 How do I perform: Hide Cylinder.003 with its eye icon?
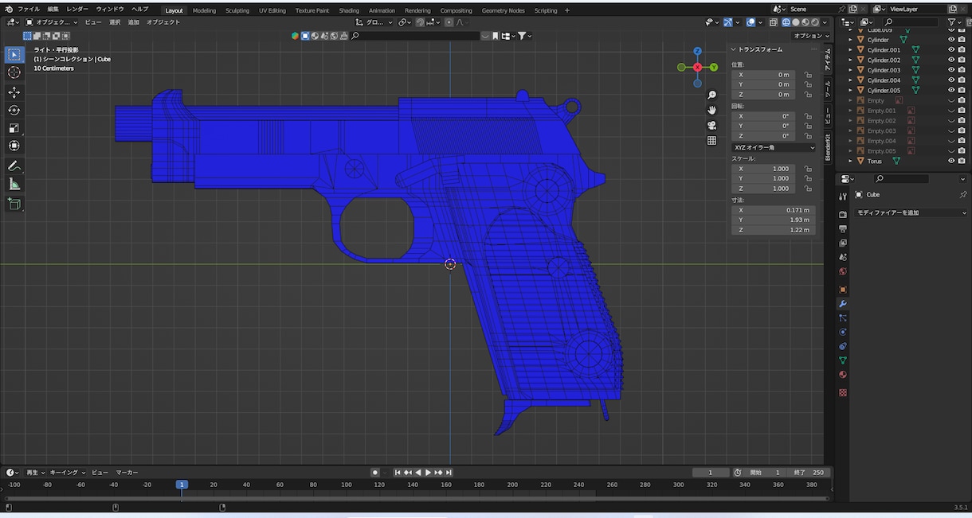pyautogui.click(x=950, y=70)
